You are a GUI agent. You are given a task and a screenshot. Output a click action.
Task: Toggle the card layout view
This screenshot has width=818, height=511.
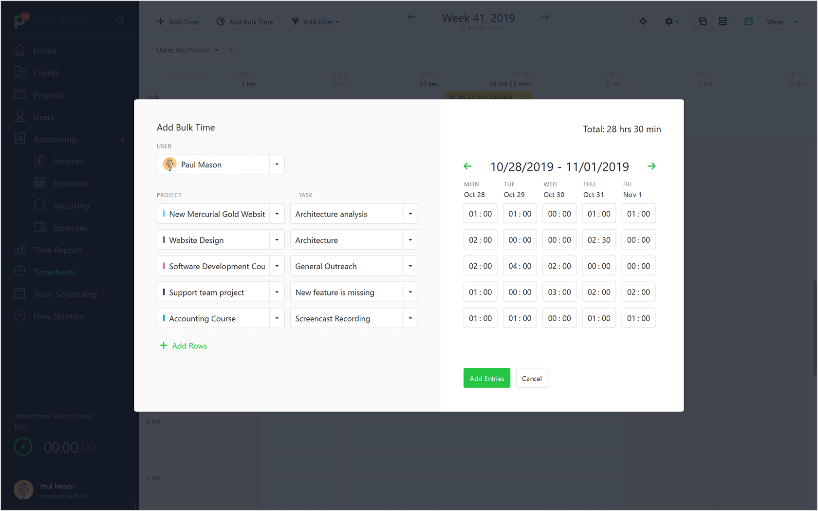click(702, 21)
